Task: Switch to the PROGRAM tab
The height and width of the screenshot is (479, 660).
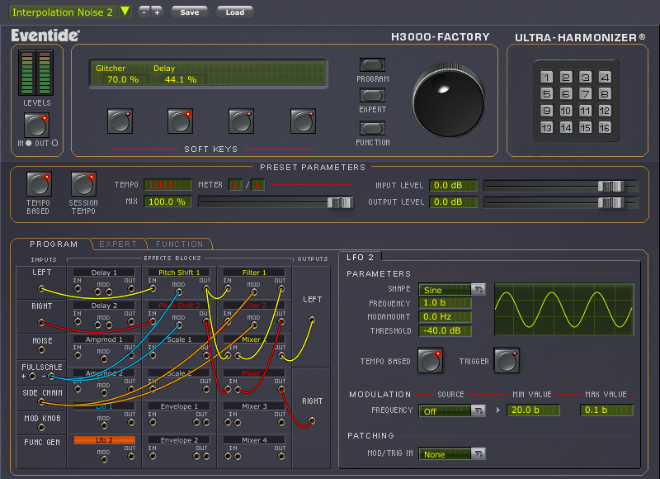Action: (x=54, y=244)
